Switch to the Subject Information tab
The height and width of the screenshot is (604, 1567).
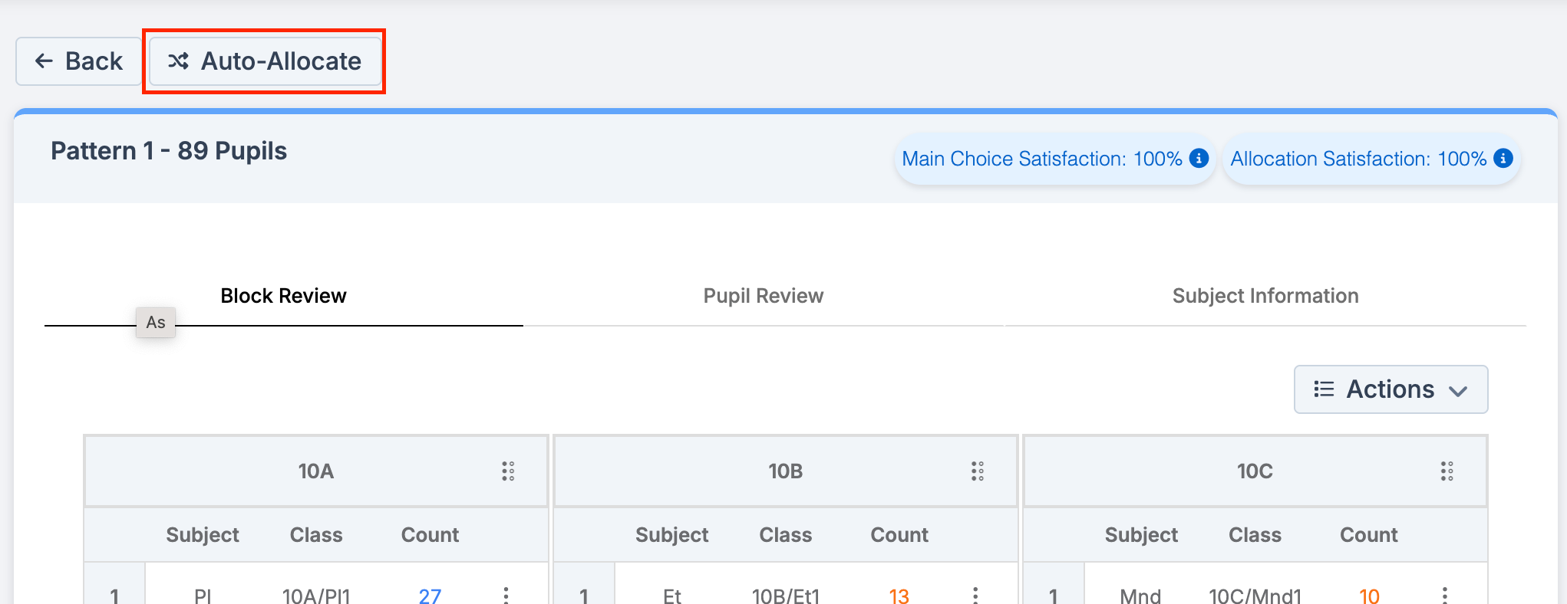point(1265,296)
